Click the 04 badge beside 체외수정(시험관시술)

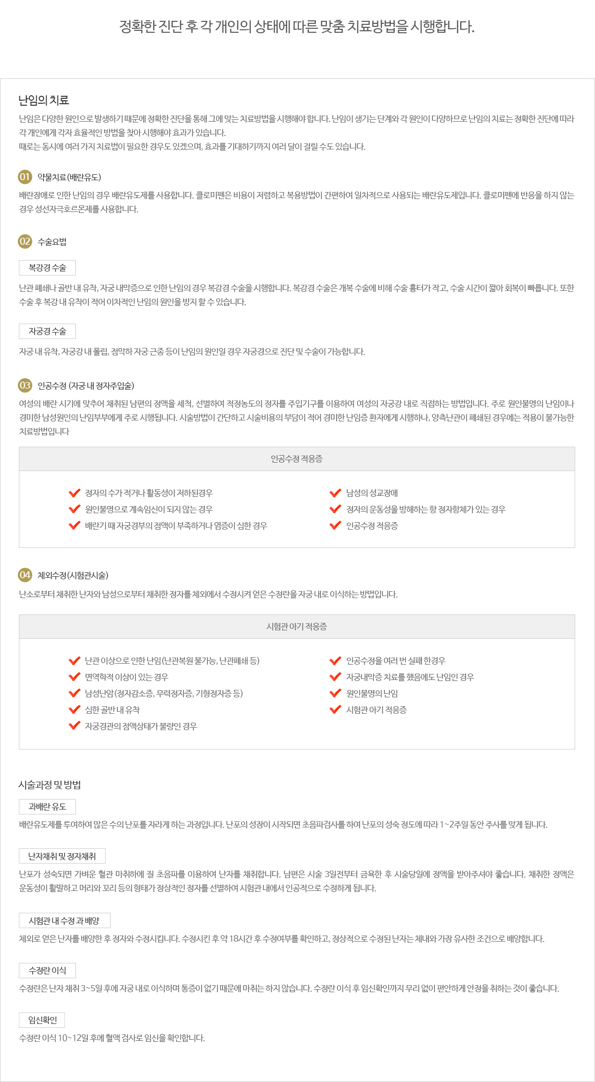[25, 575]
